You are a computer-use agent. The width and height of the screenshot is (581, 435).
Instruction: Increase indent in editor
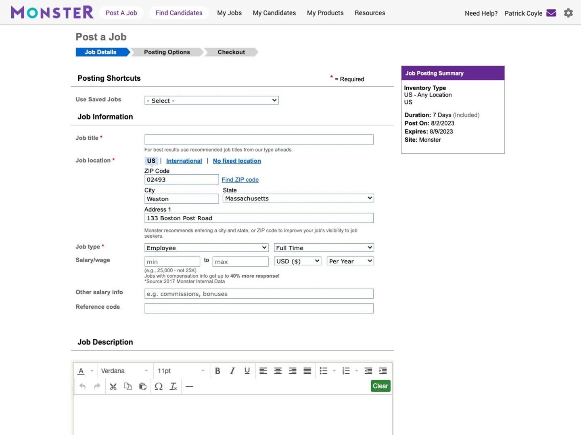click(x=383, y=371)
